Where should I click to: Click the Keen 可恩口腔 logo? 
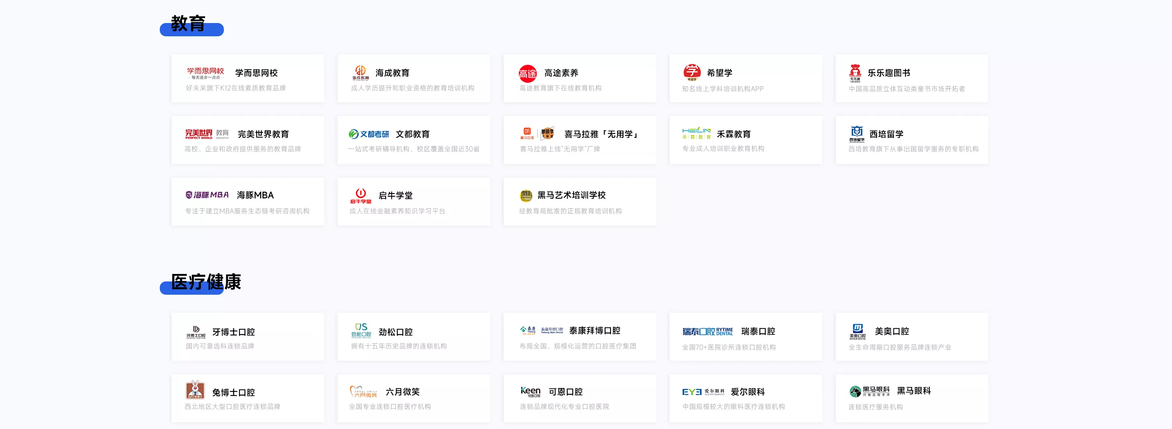point(530,391)
